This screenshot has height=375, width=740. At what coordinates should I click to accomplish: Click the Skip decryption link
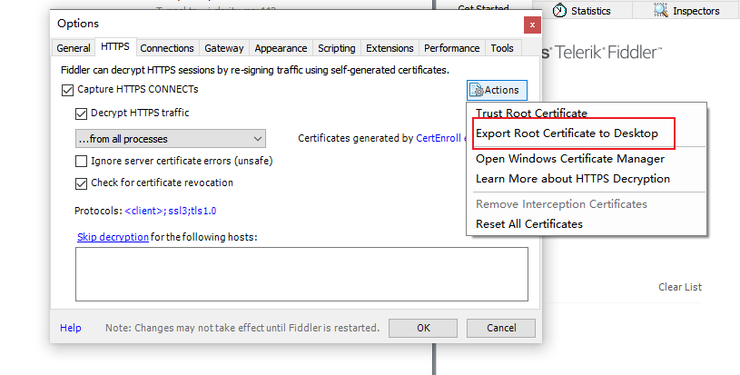coord(113,237)
